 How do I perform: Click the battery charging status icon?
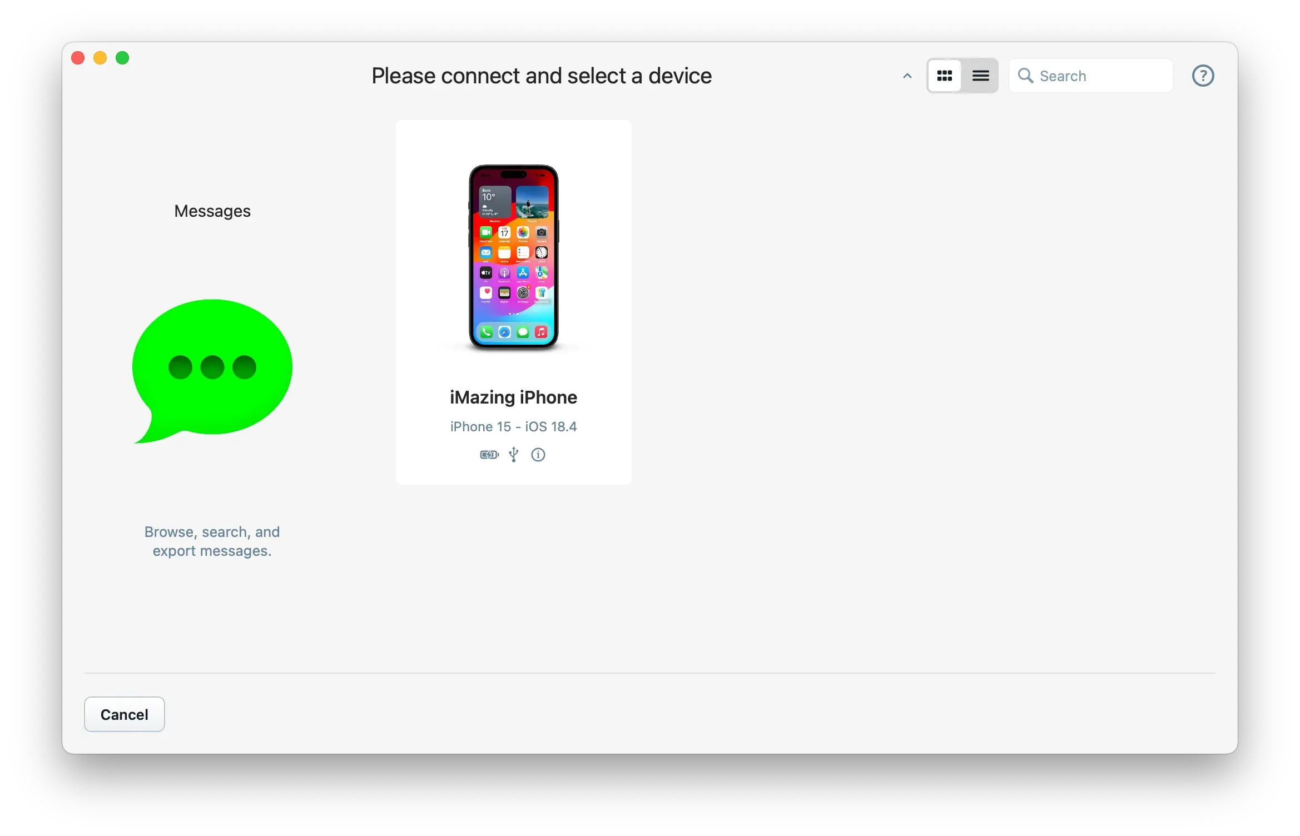[489, 455]
